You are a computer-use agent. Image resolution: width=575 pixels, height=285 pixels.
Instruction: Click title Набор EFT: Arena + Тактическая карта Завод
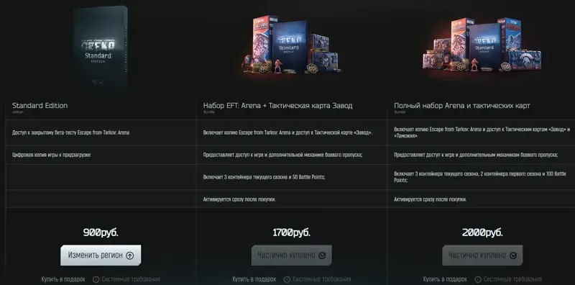point(278,106)
